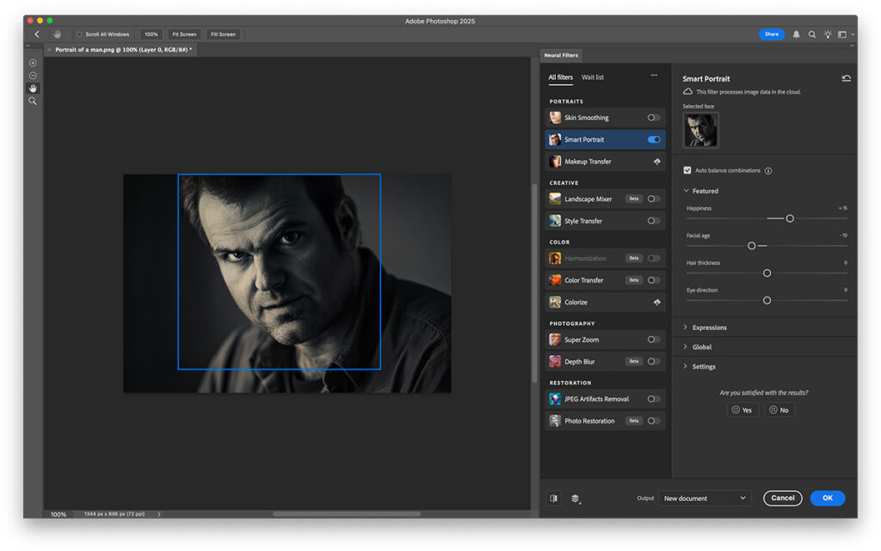This screenshot has width=881, height=551.
Task: Click the Cancel button
Action: point(783,499)
